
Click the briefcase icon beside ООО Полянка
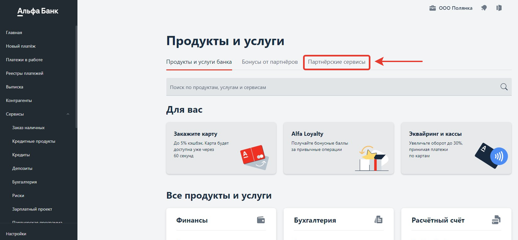click(433, 8)
